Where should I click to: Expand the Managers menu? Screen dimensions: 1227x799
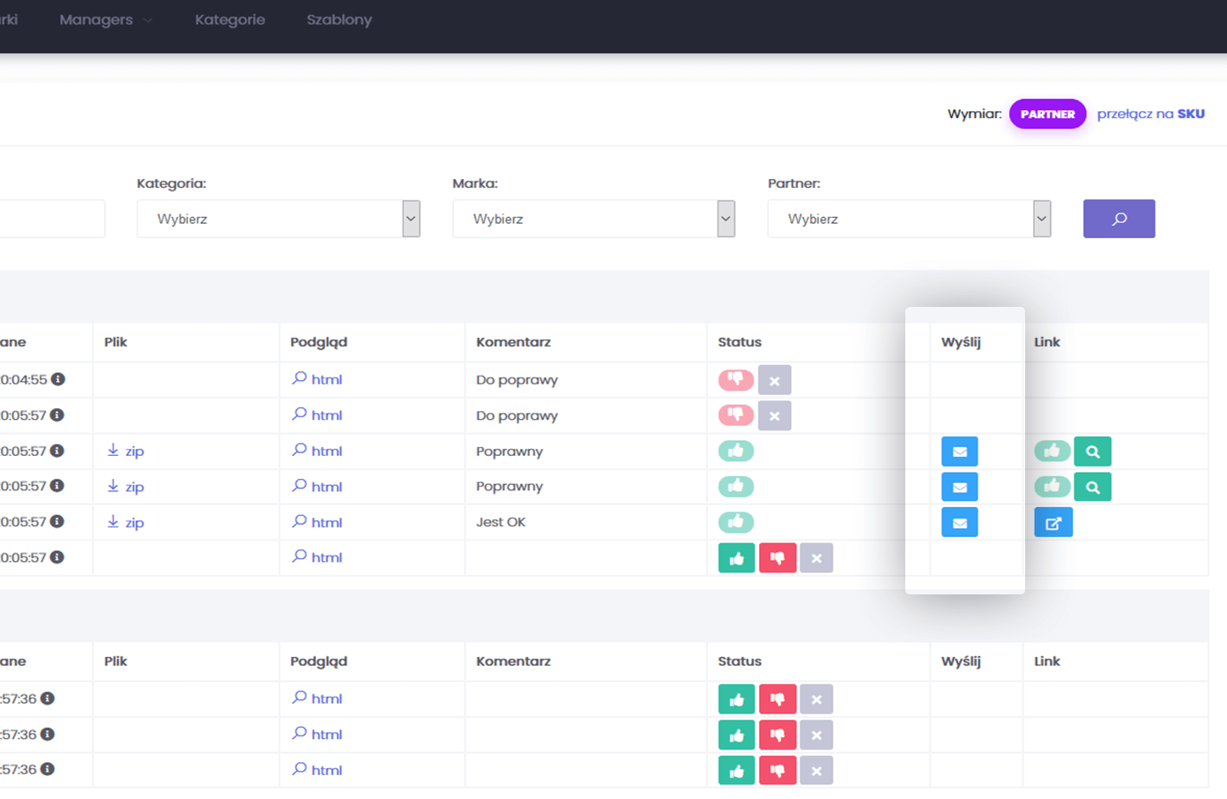click(x=106, y=19)
